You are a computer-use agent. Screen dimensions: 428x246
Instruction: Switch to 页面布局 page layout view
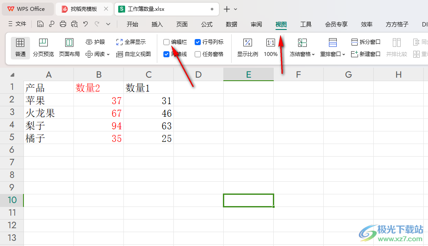coord(70,48)
